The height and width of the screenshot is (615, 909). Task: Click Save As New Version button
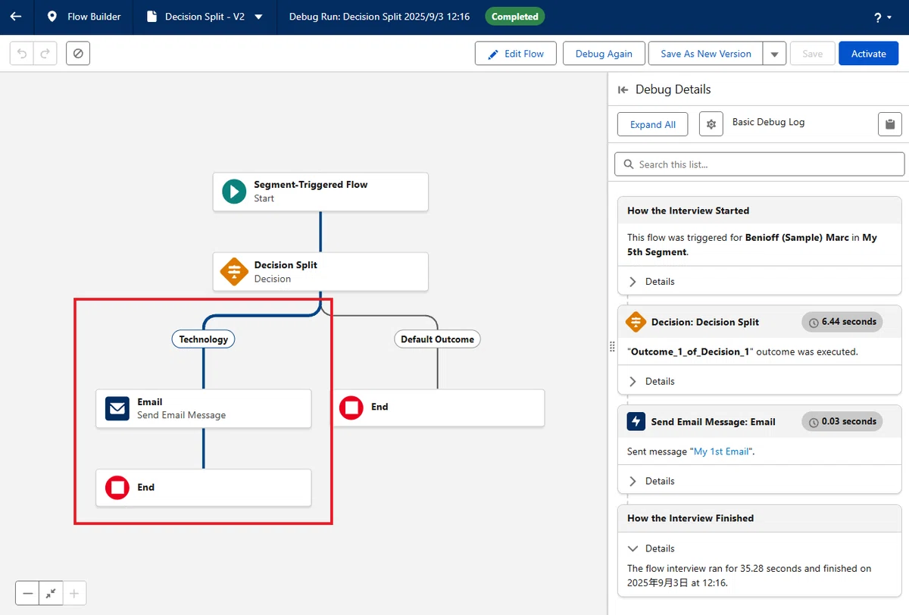coord(706,54)
